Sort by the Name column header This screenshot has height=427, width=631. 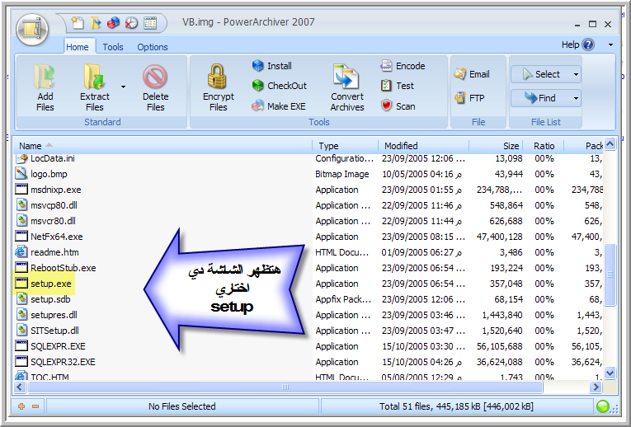pos(162,146)
